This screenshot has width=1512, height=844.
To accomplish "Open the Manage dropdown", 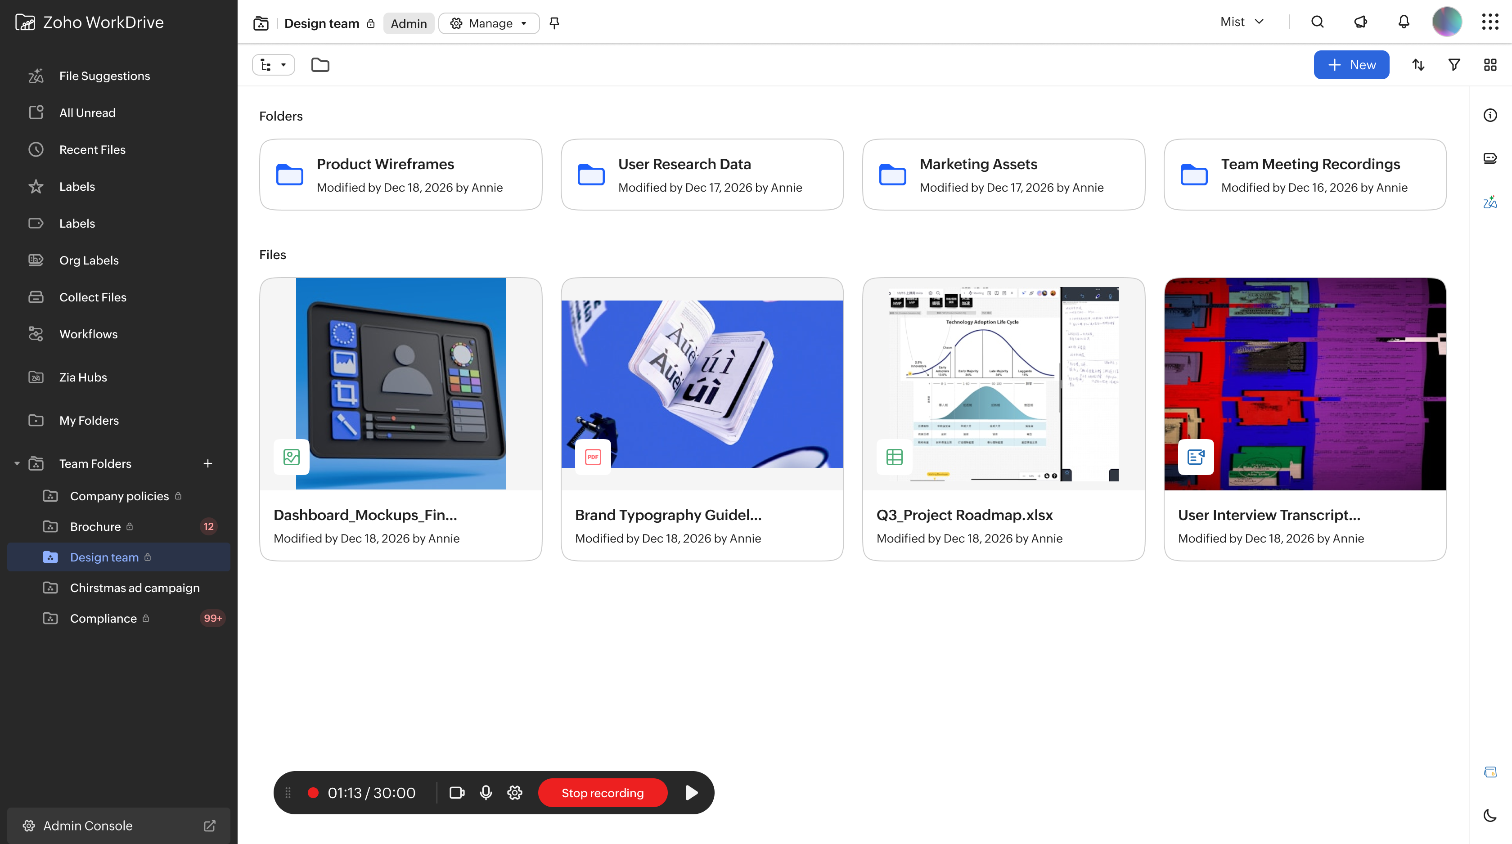I will pos(489,23).
